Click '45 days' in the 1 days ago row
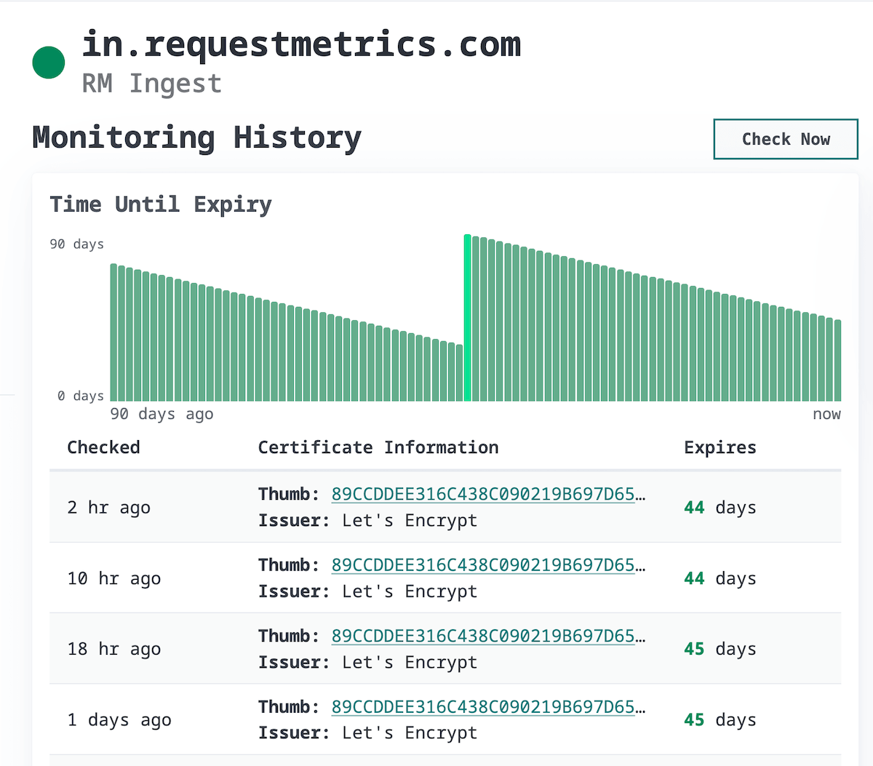This screenshot has width=873, height=766. (720, 720)
